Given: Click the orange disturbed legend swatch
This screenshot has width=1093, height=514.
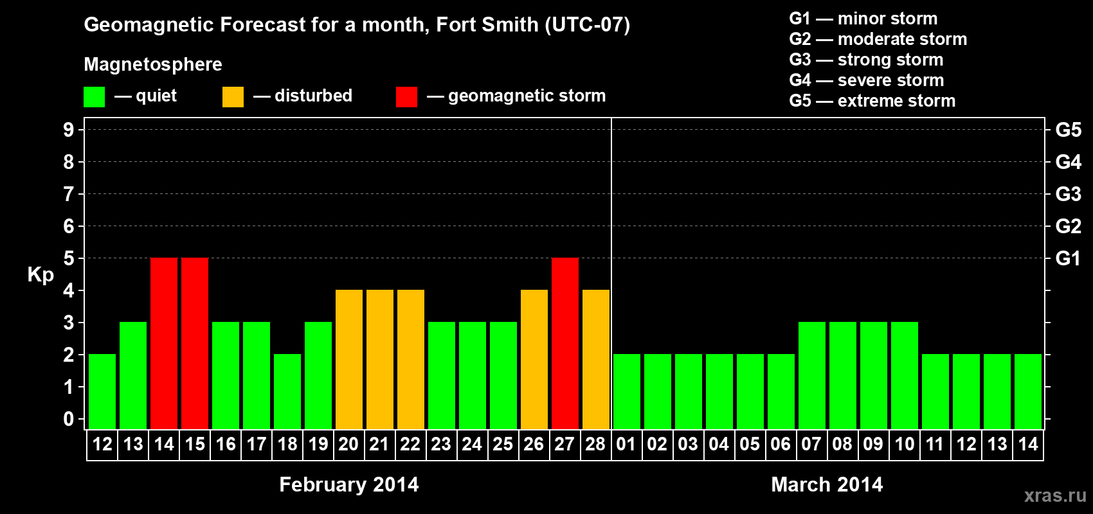Looking at the screenshot, I should (x=233, y=97).
